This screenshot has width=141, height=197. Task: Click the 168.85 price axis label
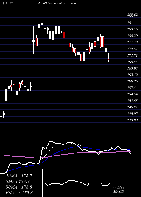coord(133,62)
